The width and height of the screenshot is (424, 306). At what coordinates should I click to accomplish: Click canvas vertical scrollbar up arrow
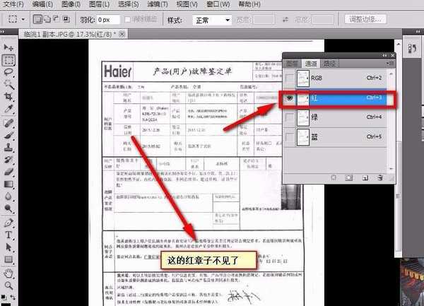pos(398,43)
